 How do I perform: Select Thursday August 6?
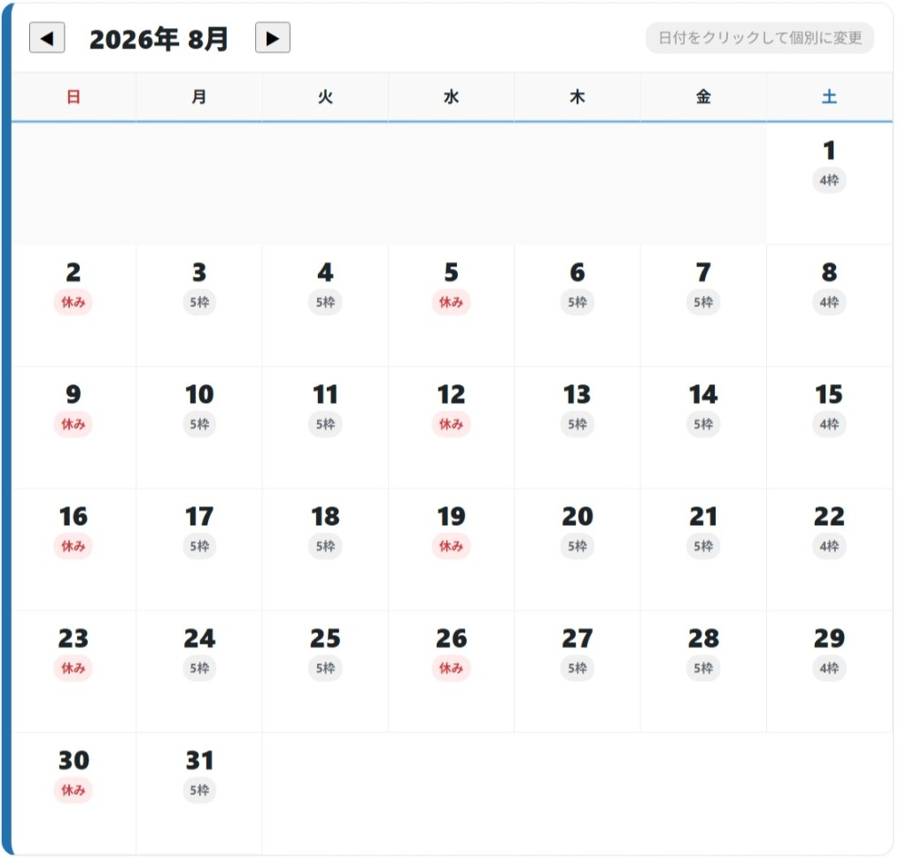(x=577, y=305)
